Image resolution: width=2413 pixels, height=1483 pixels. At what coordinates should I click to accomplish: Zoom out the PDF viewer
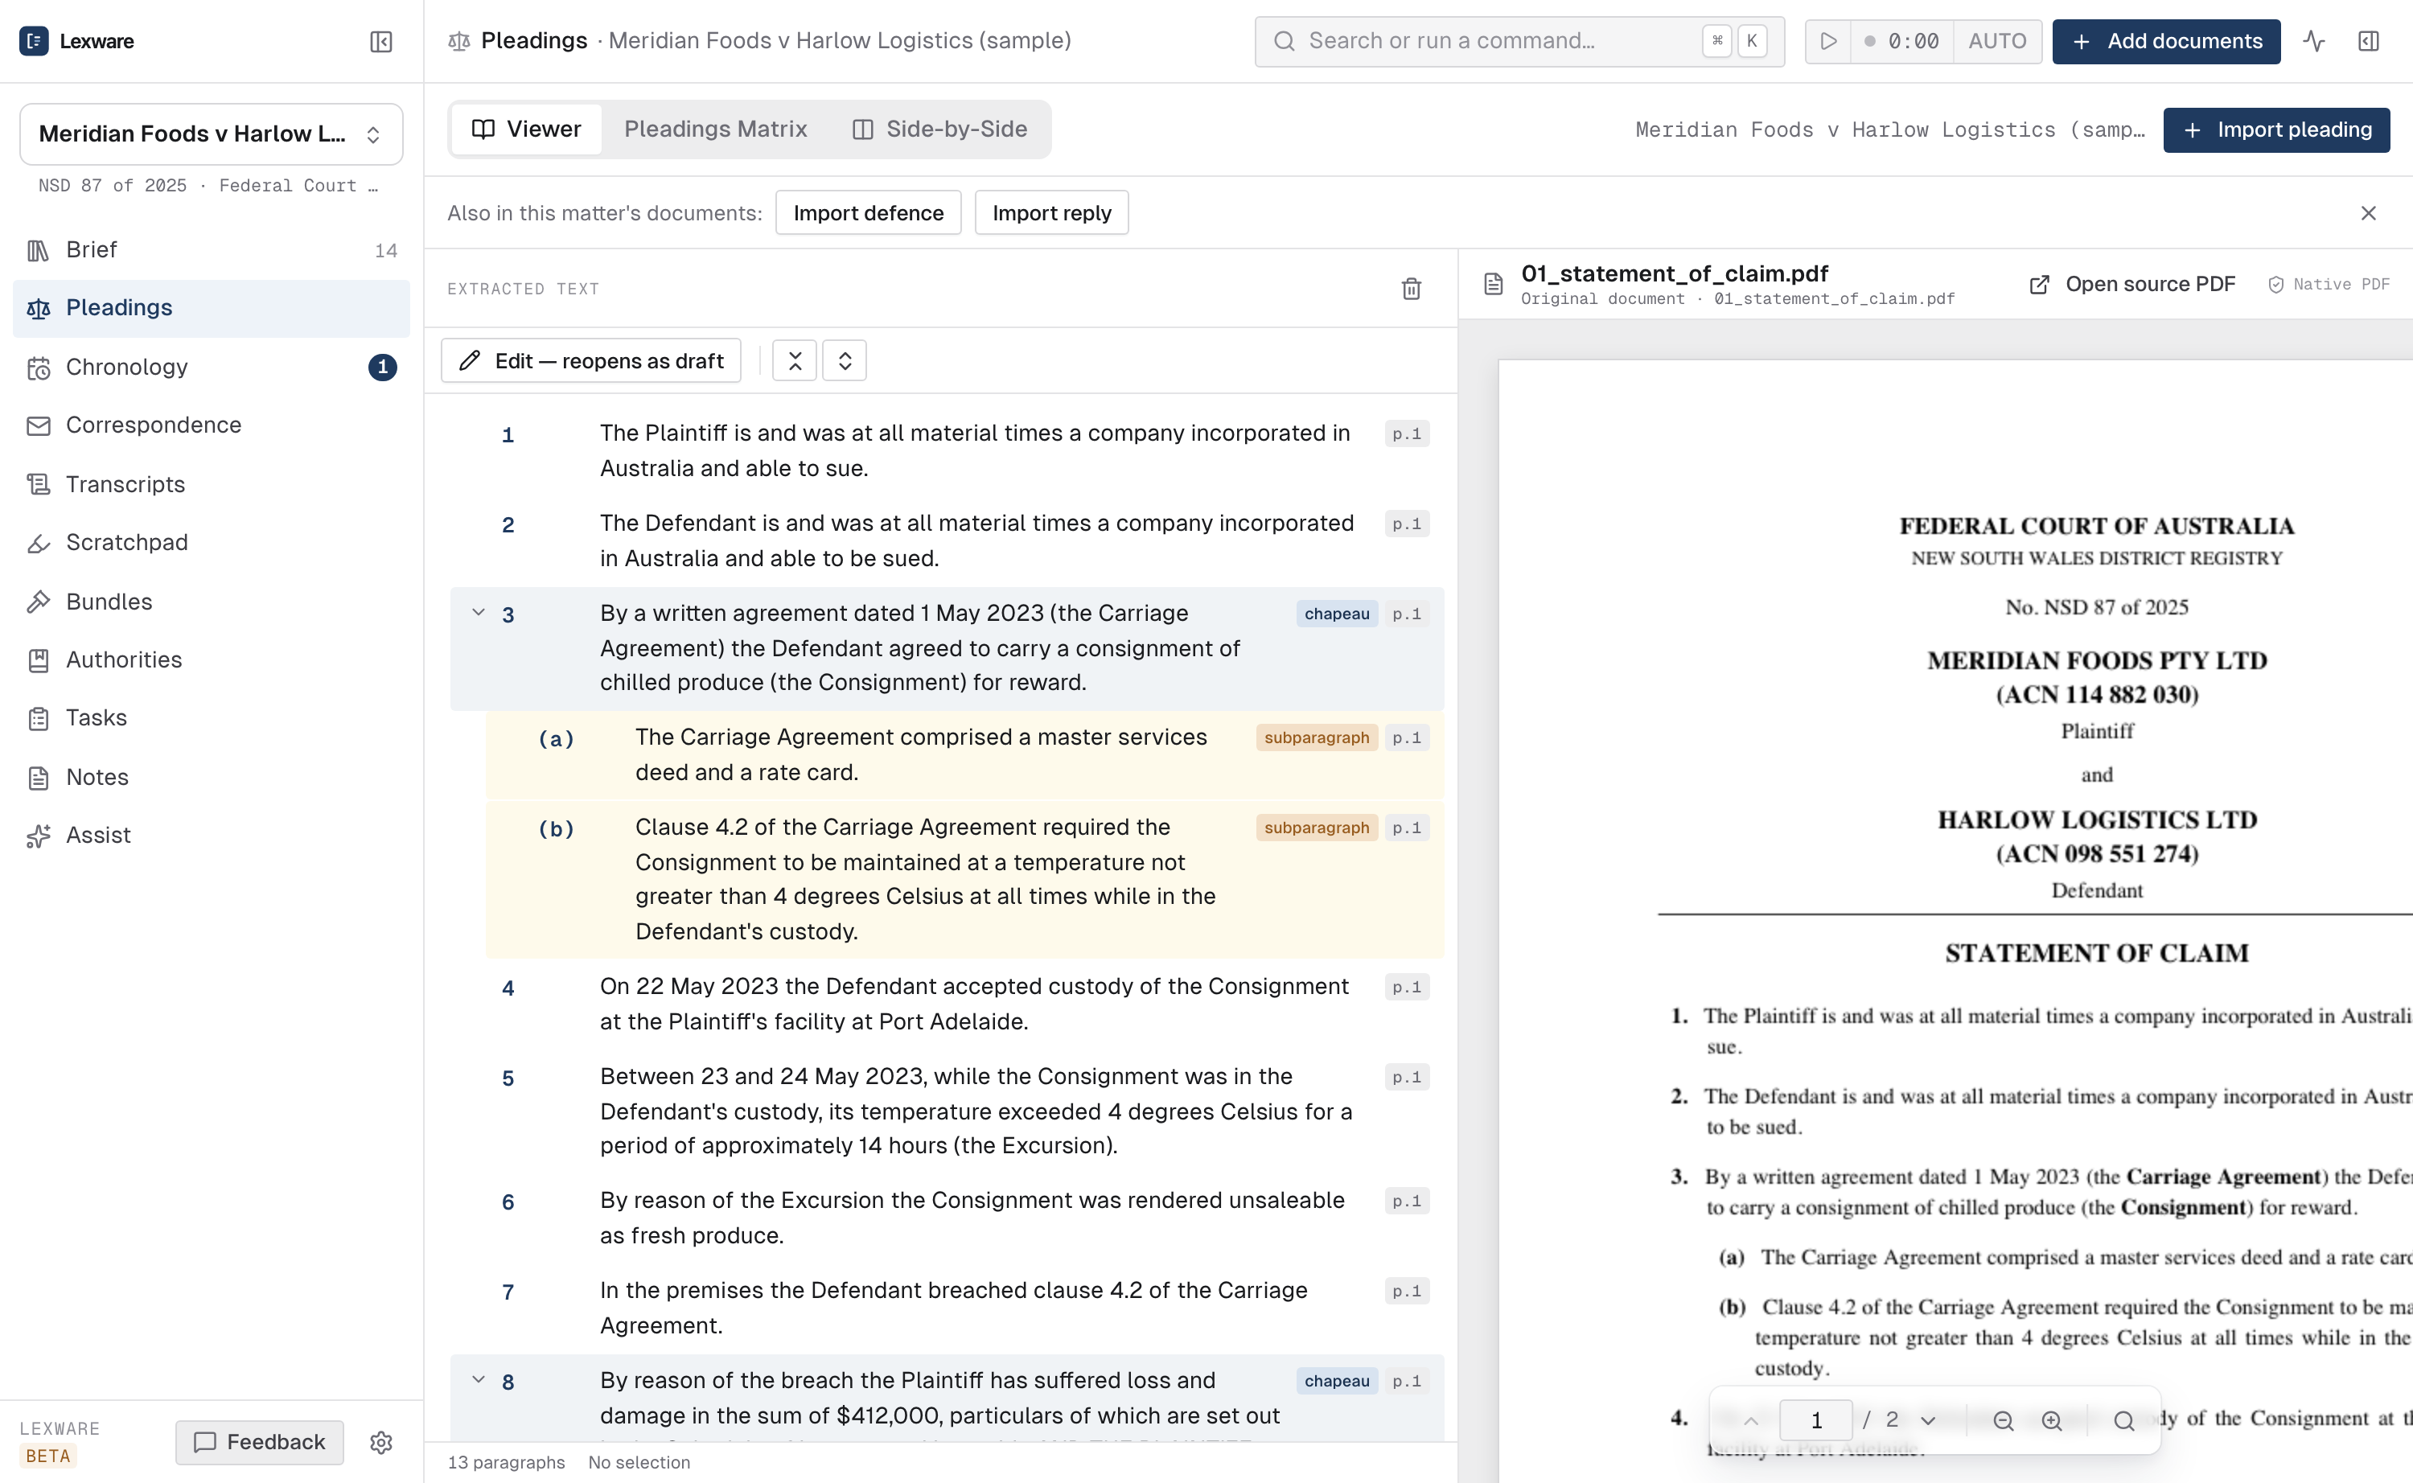point(2003,1420)
